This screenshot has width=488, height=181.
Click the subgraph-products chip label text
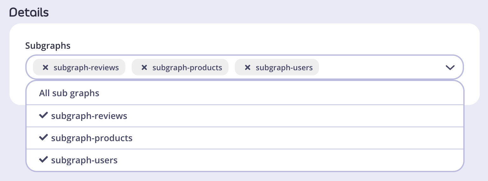[187, 67]
